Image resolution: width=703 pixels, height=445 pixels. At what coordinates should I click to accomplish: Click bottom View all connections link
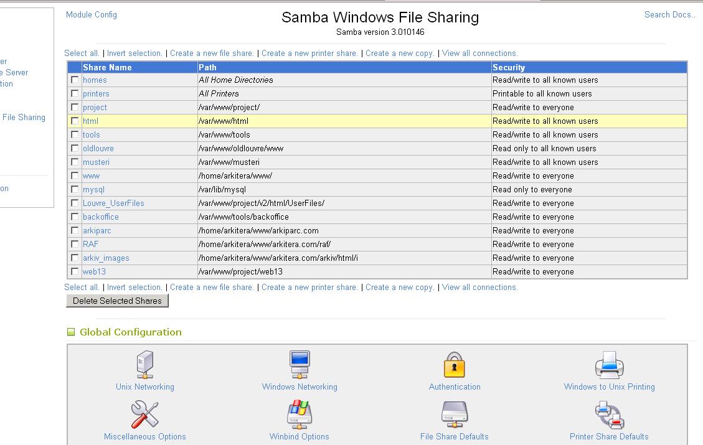(x=479, y=288)
